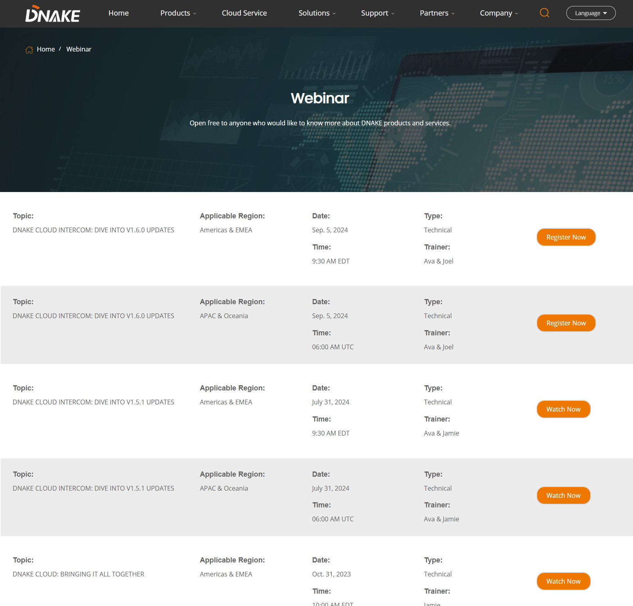
Task: Expand the Partners menu
Action: (437, 13)
